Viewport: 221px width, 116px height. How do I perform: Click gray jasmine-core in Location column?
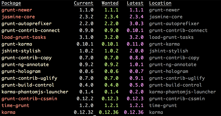click(x=166, y=17)
